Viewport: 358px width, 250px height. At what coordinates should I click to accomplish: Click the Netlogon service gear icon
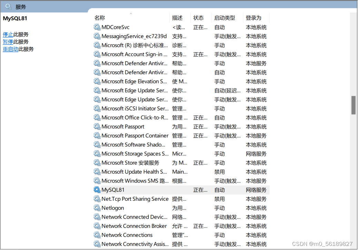point(96,208)
